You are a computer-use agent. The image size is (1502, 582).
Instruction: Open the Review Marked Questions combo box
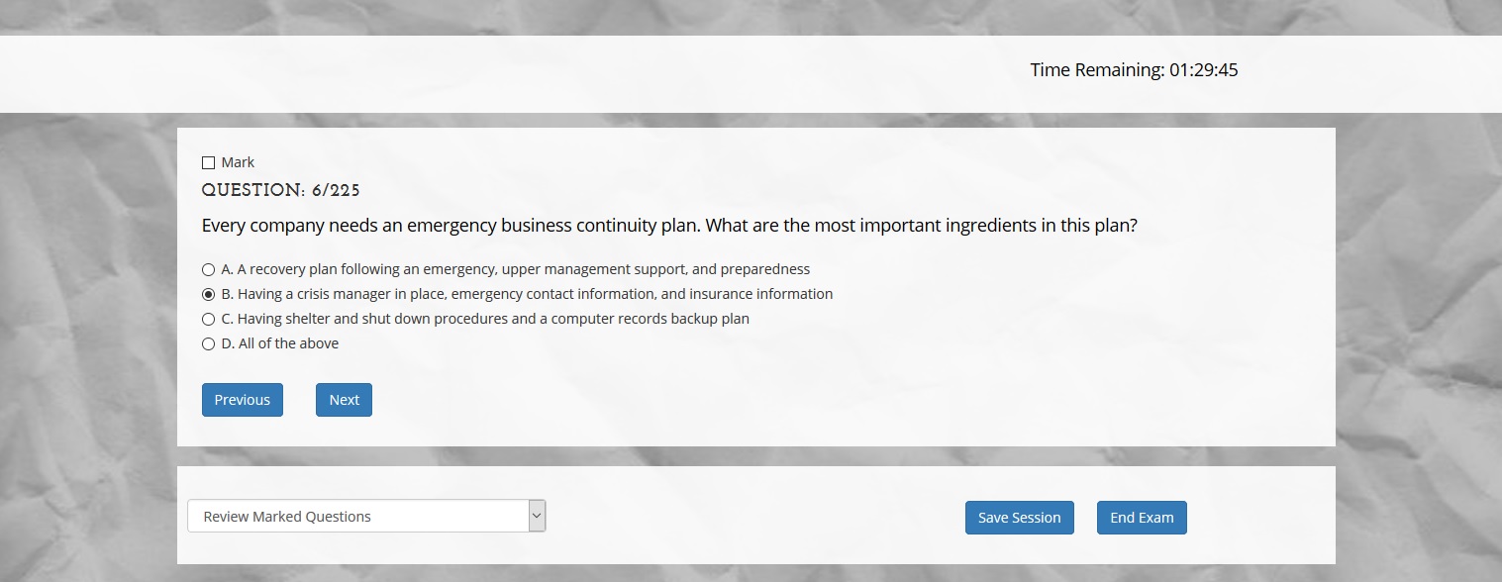(x=366, y=516)
